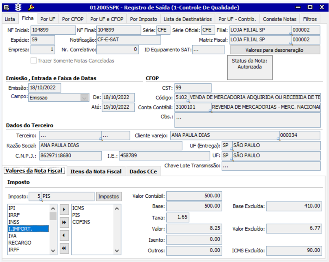Enable Trazer Somente Notas Canceladas checkbox
The image size is (329, 262).
pyautogui.click(x=34, y=61)
